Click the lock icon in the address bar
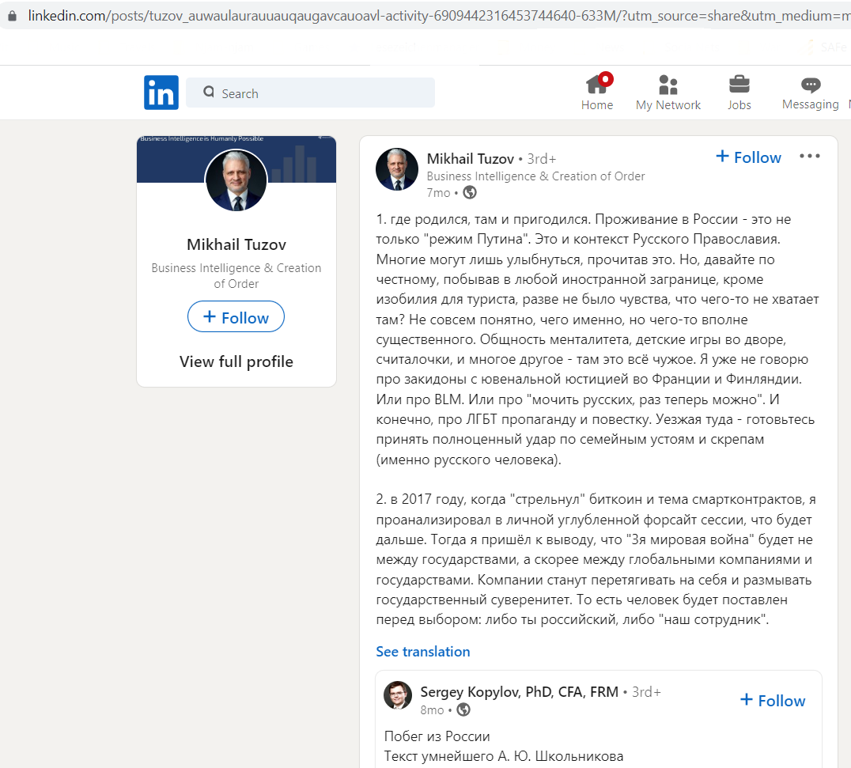851x768 pixels. (x=12, y=16)
